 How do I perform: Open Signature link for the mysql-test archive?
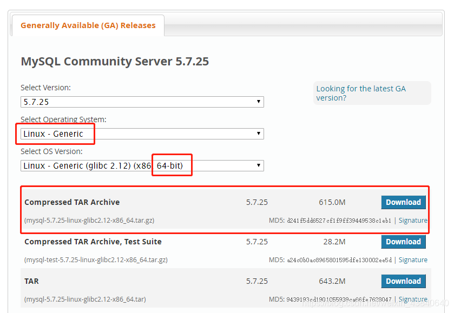(413, 260)
